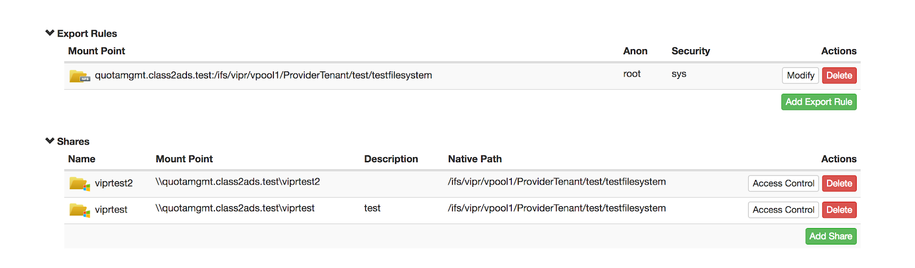Click the viprtest share name

(x=111, y=210)
